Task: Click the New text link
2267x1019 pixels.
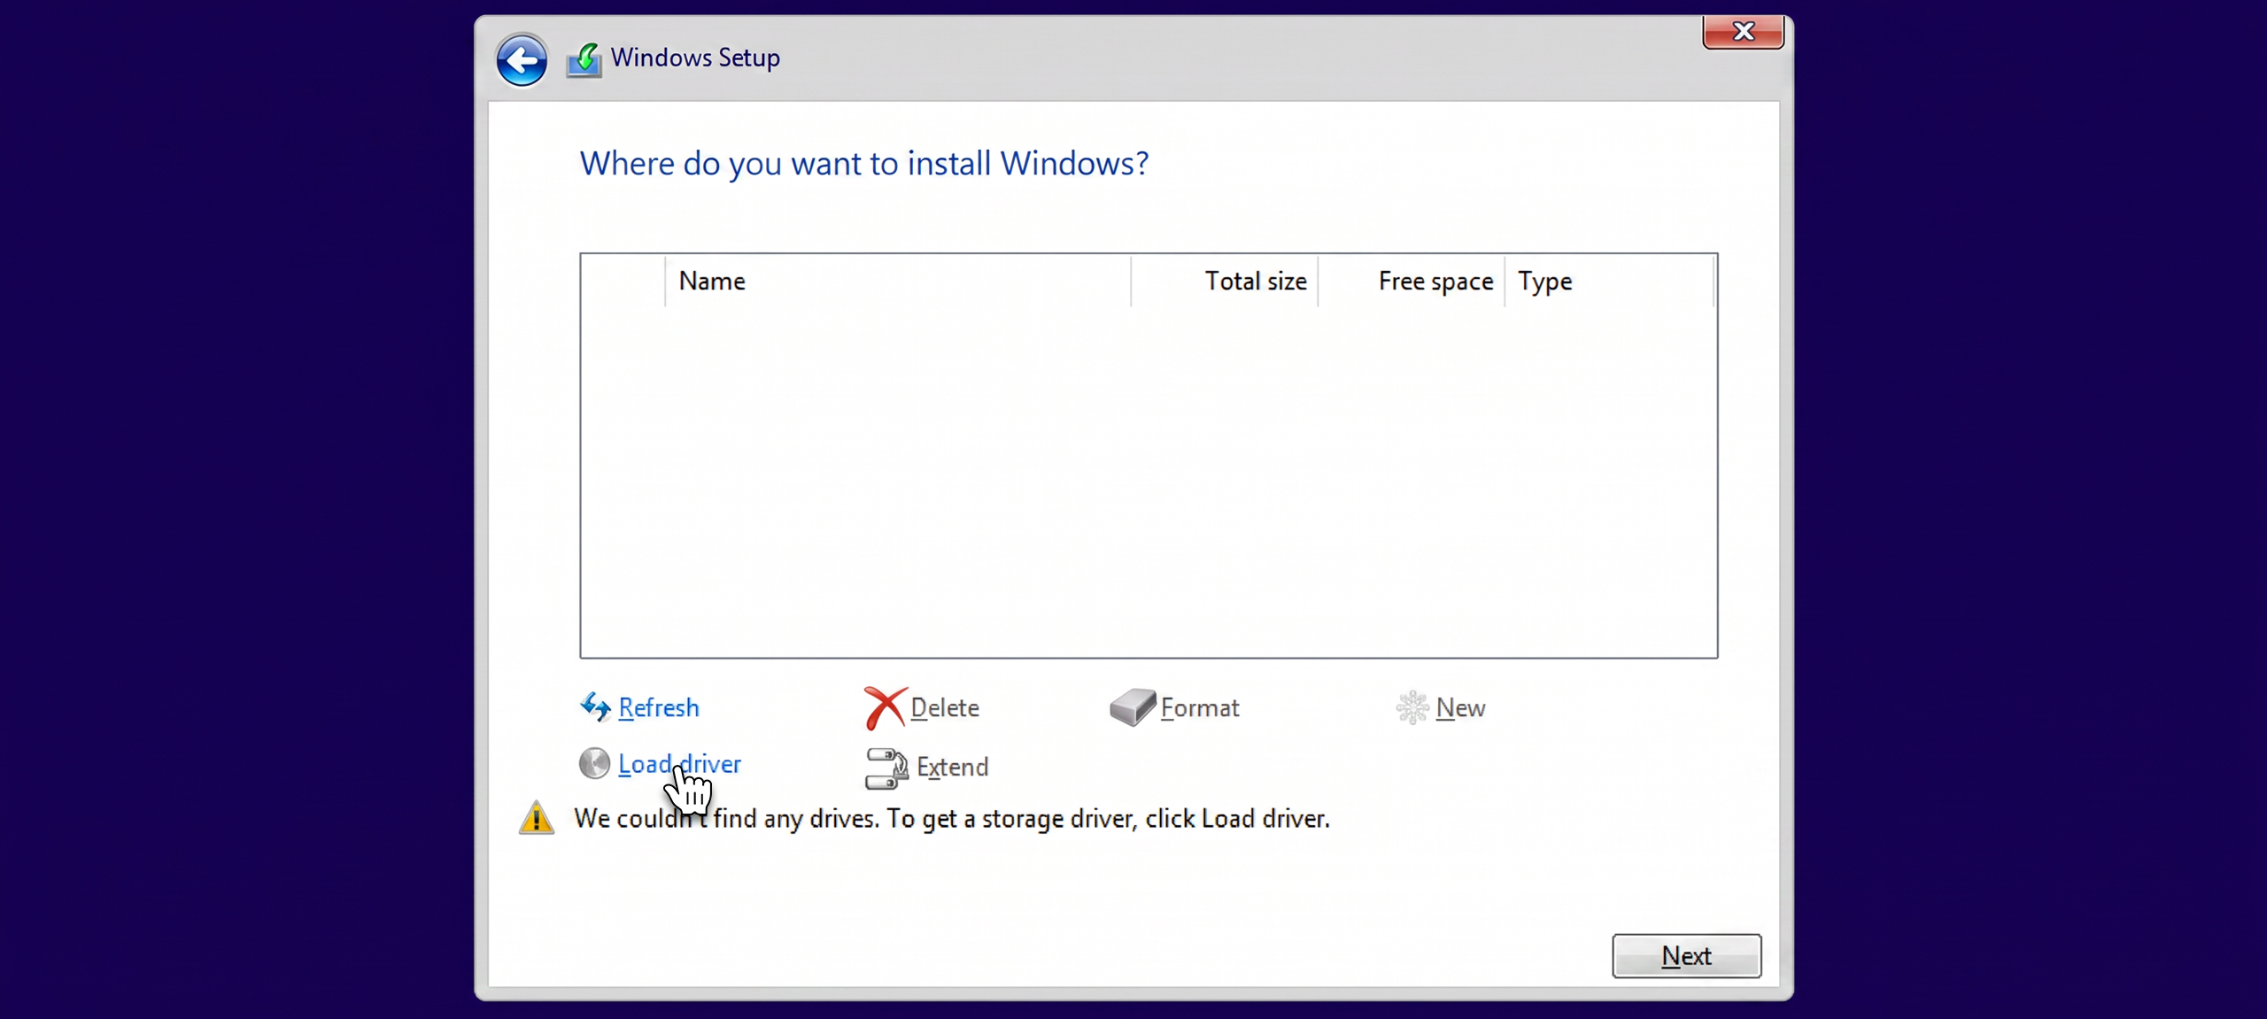Action: click(1461, 707)
